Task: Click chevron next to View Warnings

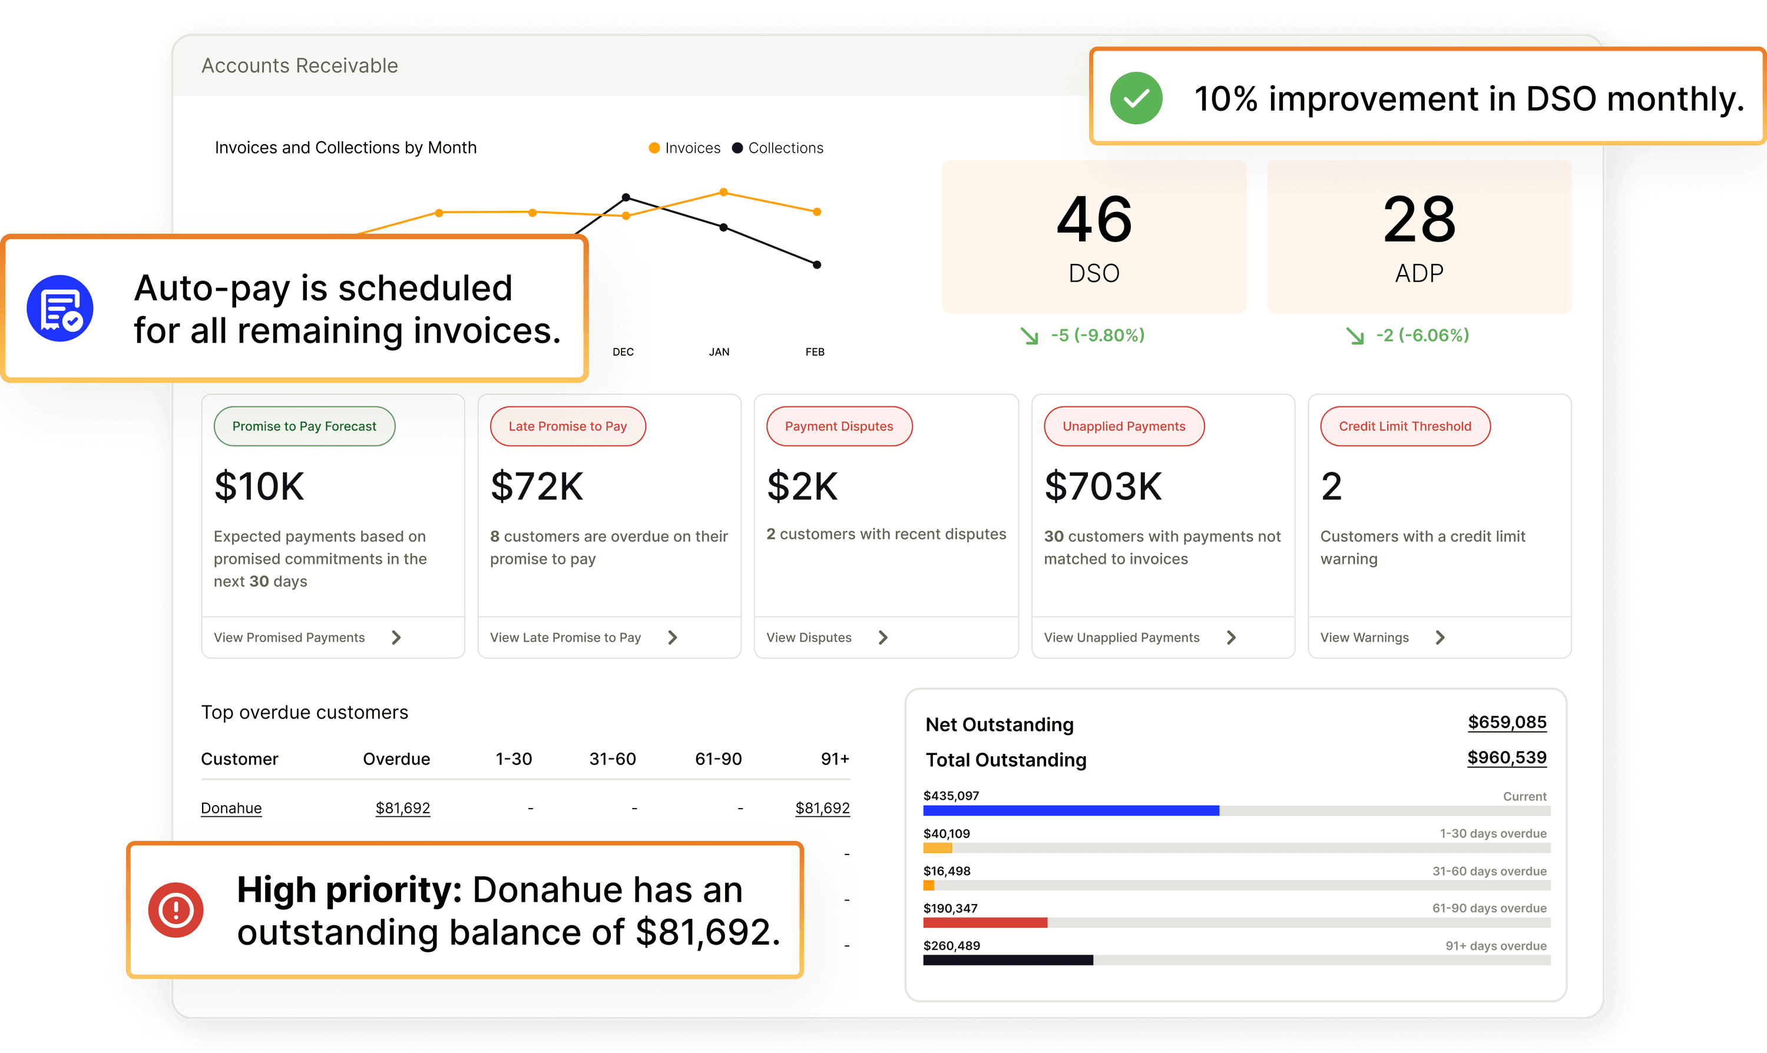Action: (x=1440, y=637)
